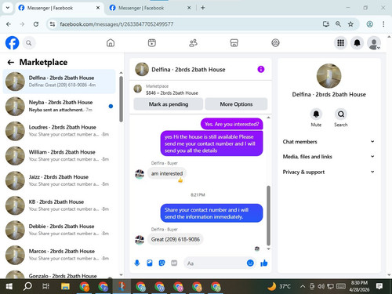392x294 pixels.
Task: Open the Facebook menu grid icon
Action: coord(340,43)
